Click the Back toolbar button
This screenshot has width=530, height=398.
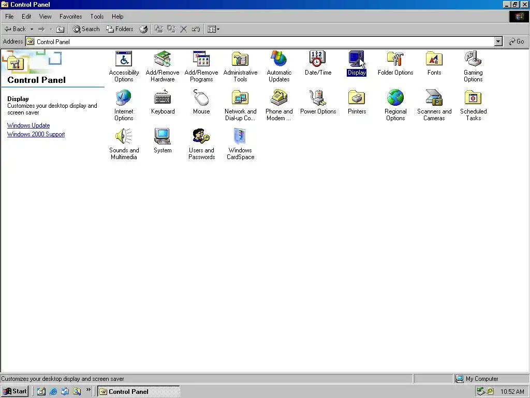pos(15,29)
